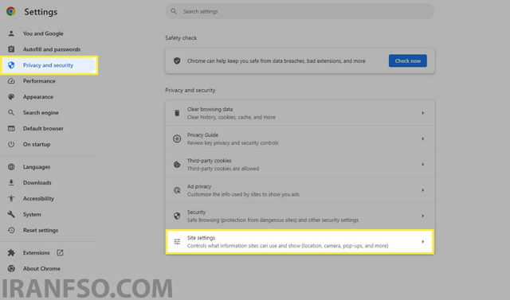Click the clipboard icon for Autofill and passwords
The width and height of the screenshot is (510, 300).
[11, 49]
